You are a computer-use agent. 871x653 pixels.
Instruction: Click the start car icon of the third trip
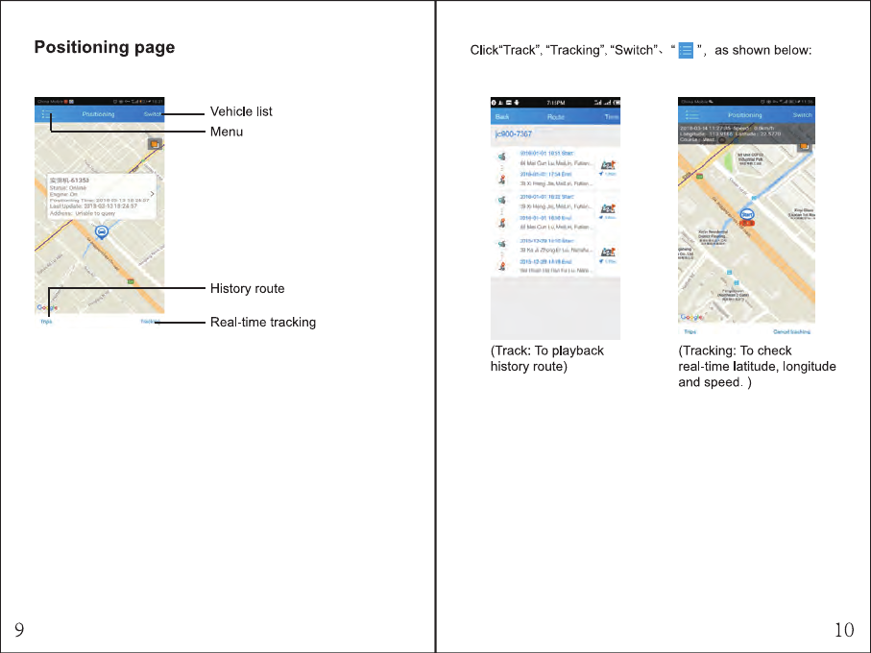(x=501, y=244)
